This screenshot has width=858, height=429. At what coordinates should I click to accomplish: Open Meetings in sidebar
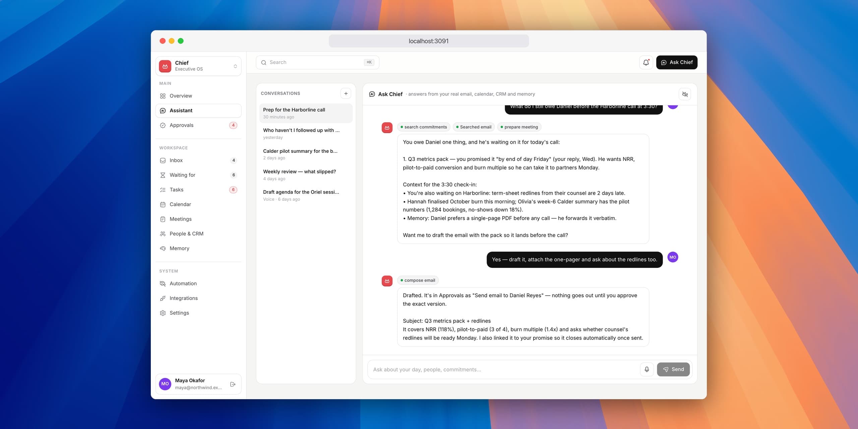point(198,219)
